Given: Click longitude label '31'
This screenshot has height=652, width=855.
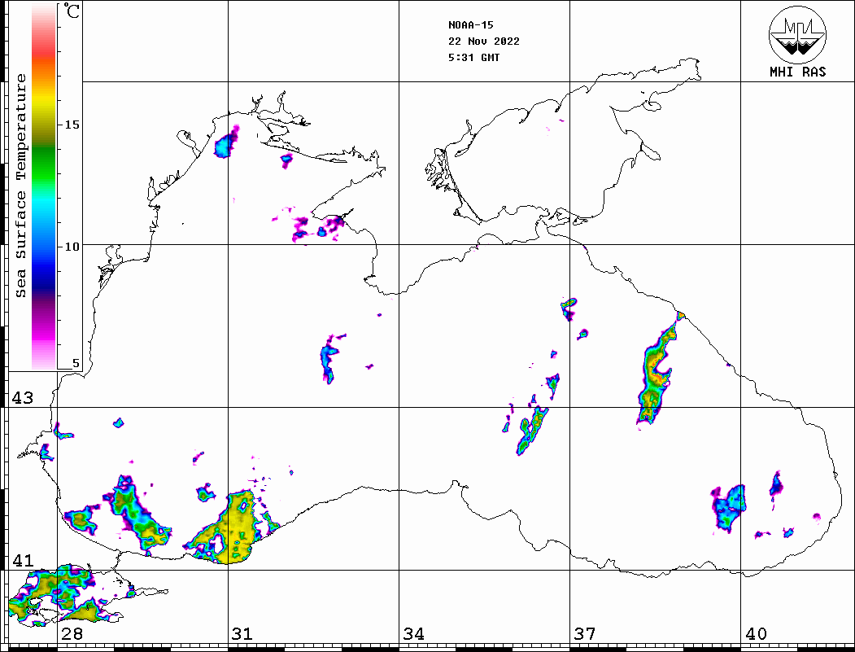Looking at the screenshot, I should (242, 634).
